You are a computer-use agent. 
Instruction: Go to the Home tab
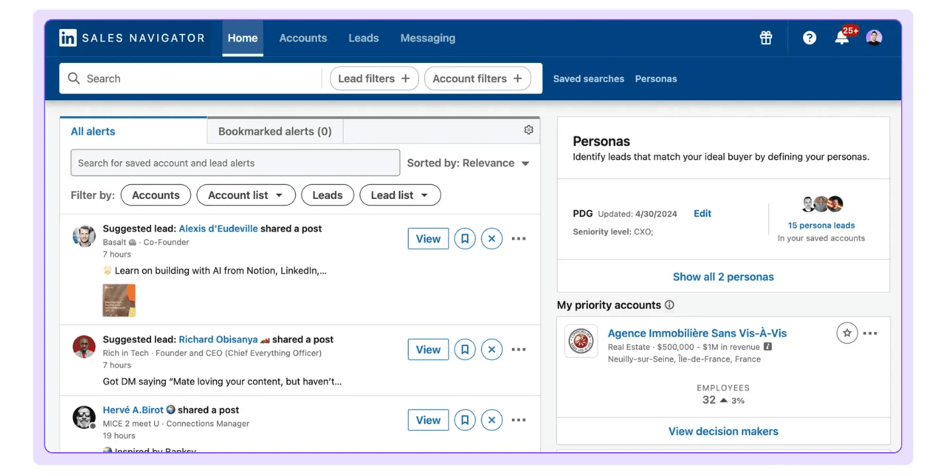(x=243, y=38)
